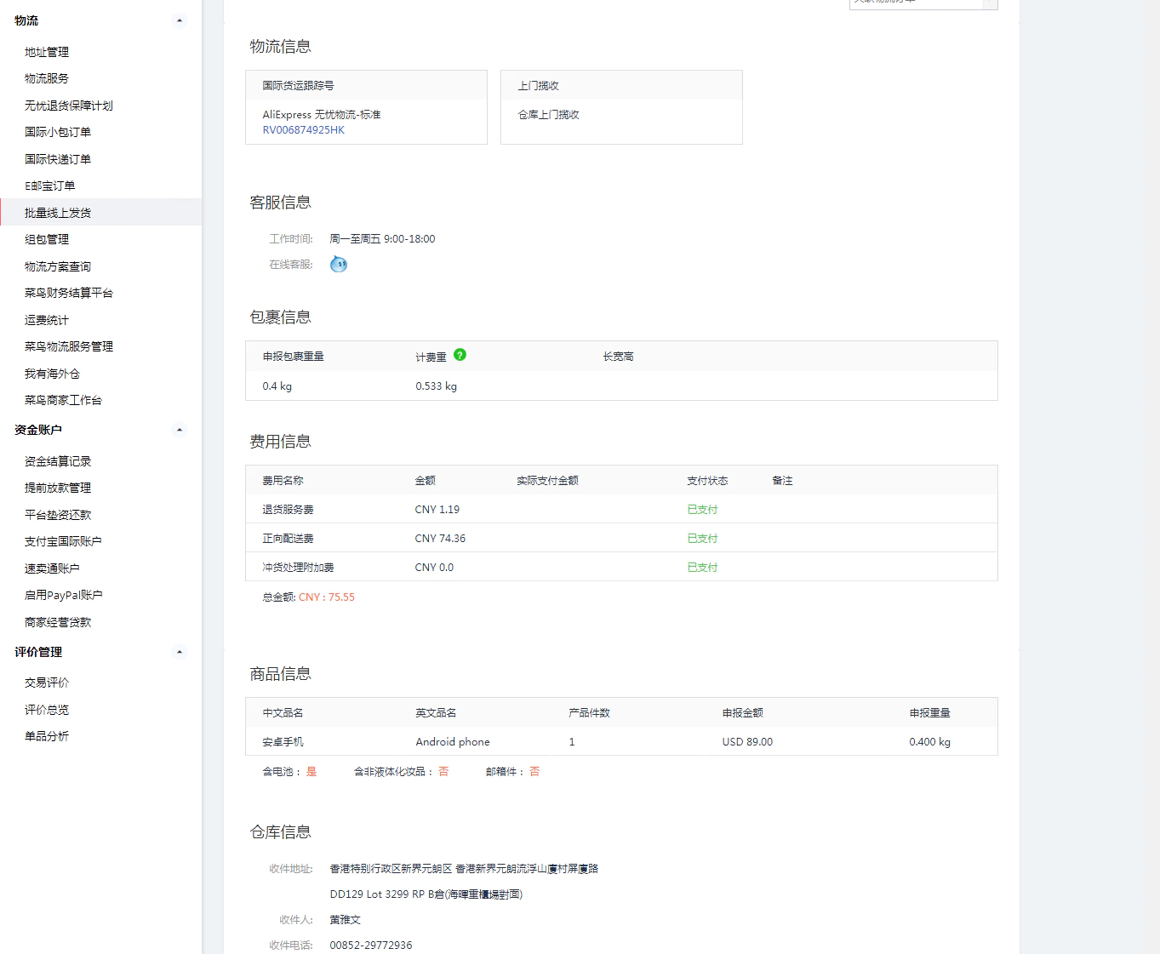Open 平台垫资还款 page
The width and height of the screenshot is (1160, 954).
point(58,515)
